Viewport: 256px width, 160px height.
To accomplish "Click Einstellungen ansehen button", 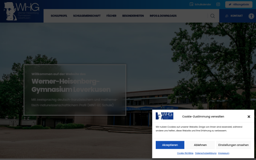I will (233, 145).
